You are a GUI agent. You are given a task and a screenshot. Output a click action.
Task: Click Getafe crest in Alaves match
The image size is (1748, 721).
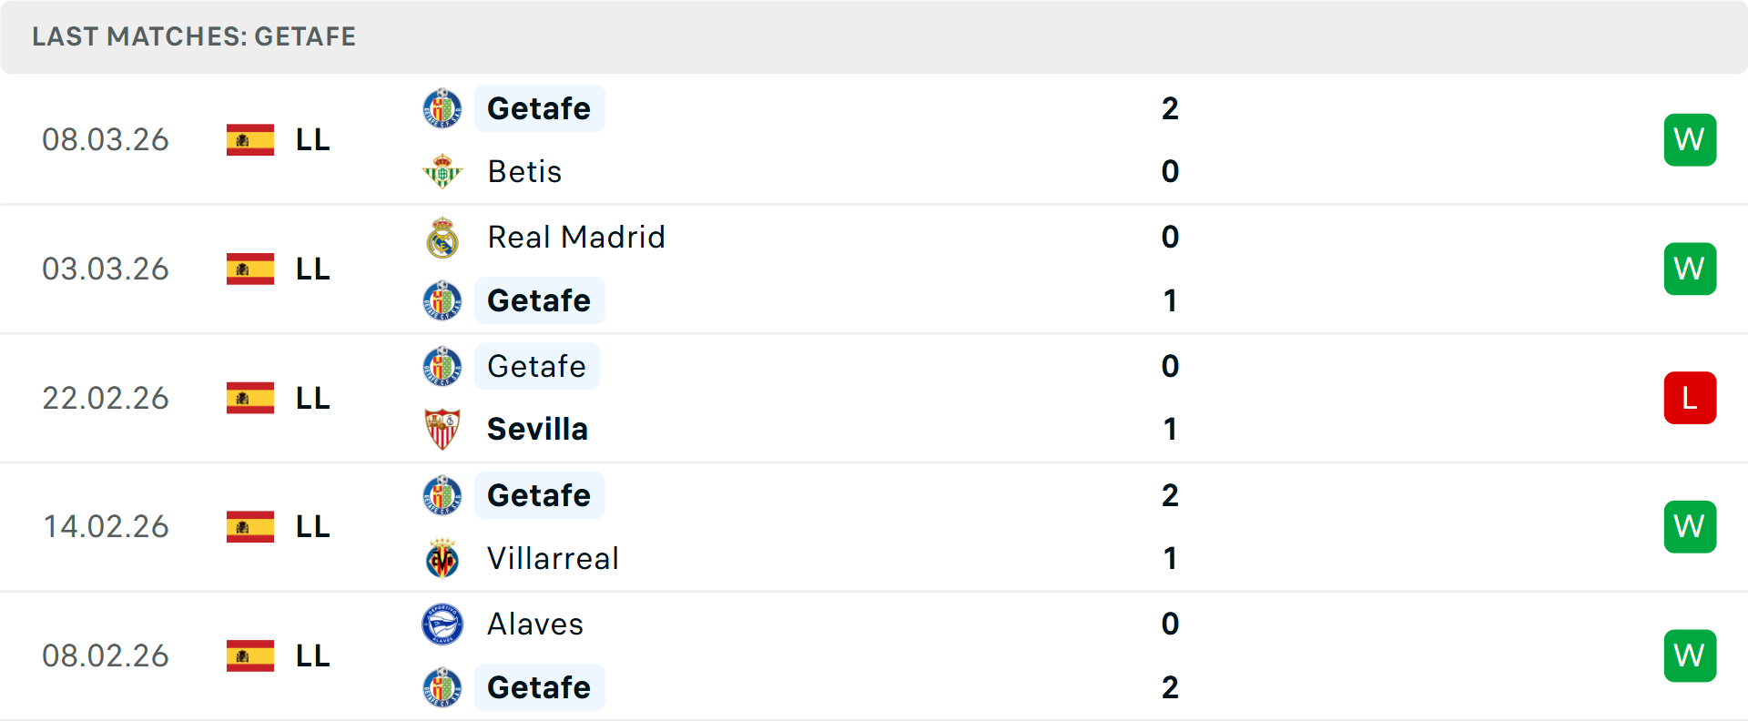442,687
